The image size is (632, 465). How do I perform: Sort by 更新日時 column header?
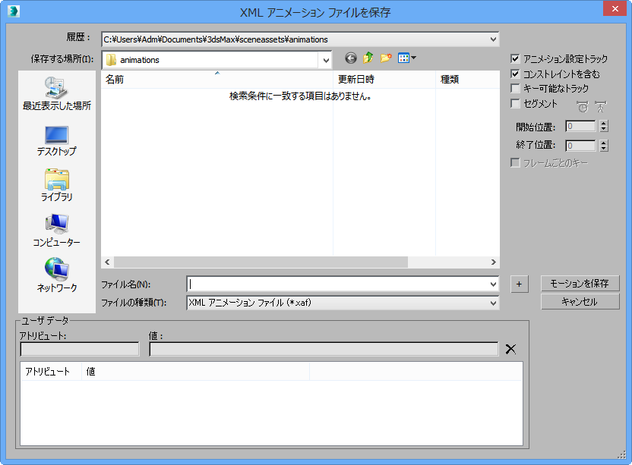[384, 80]
